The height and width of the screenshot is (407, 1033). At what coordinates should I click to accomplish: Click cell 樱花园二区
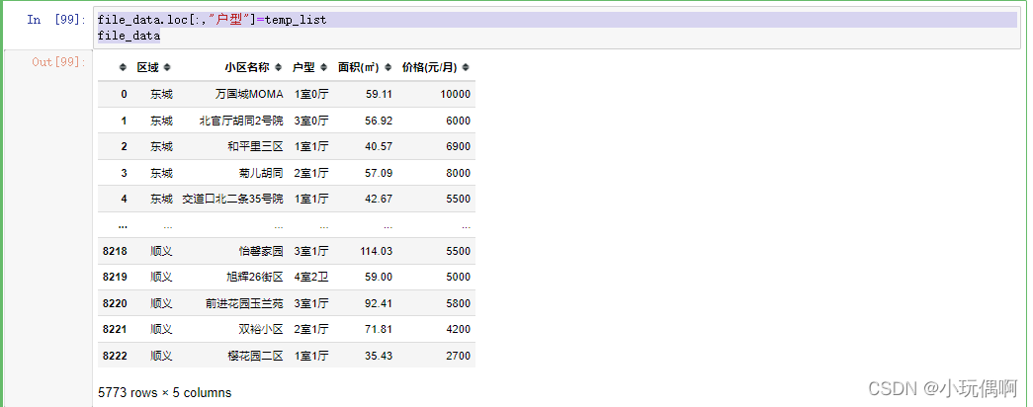click(256, 356)
